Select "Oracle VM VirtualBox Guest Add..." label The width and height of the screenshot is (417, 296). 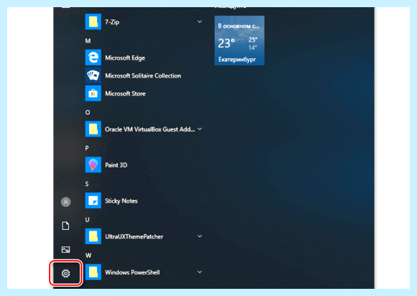[150, 129]
